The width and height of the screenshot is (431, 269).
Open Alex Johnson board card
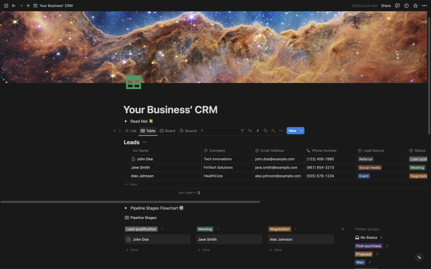tap(301, 239)
